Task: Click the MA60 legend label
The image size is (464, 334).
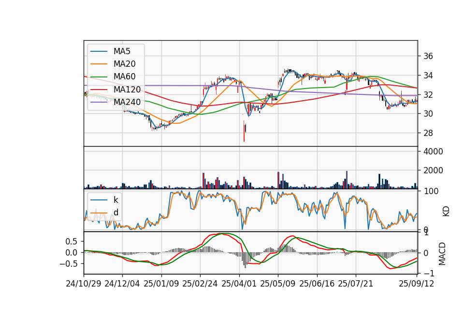Action: [124, 77]
